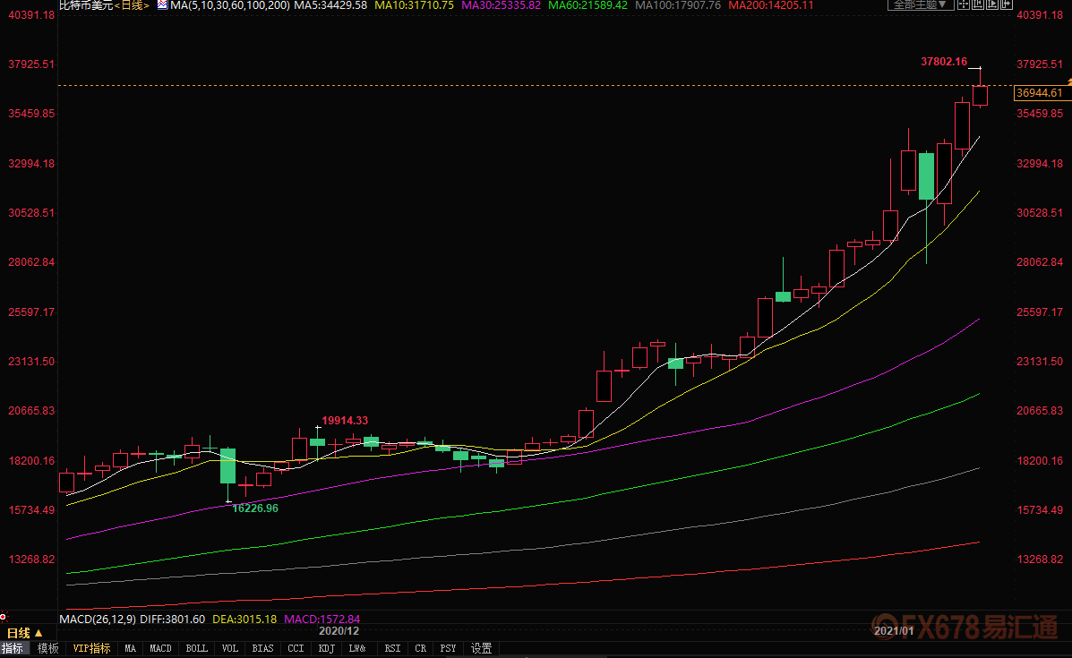Toggle the KDJ indicator

pyautogui.click(x=326, y=648)
